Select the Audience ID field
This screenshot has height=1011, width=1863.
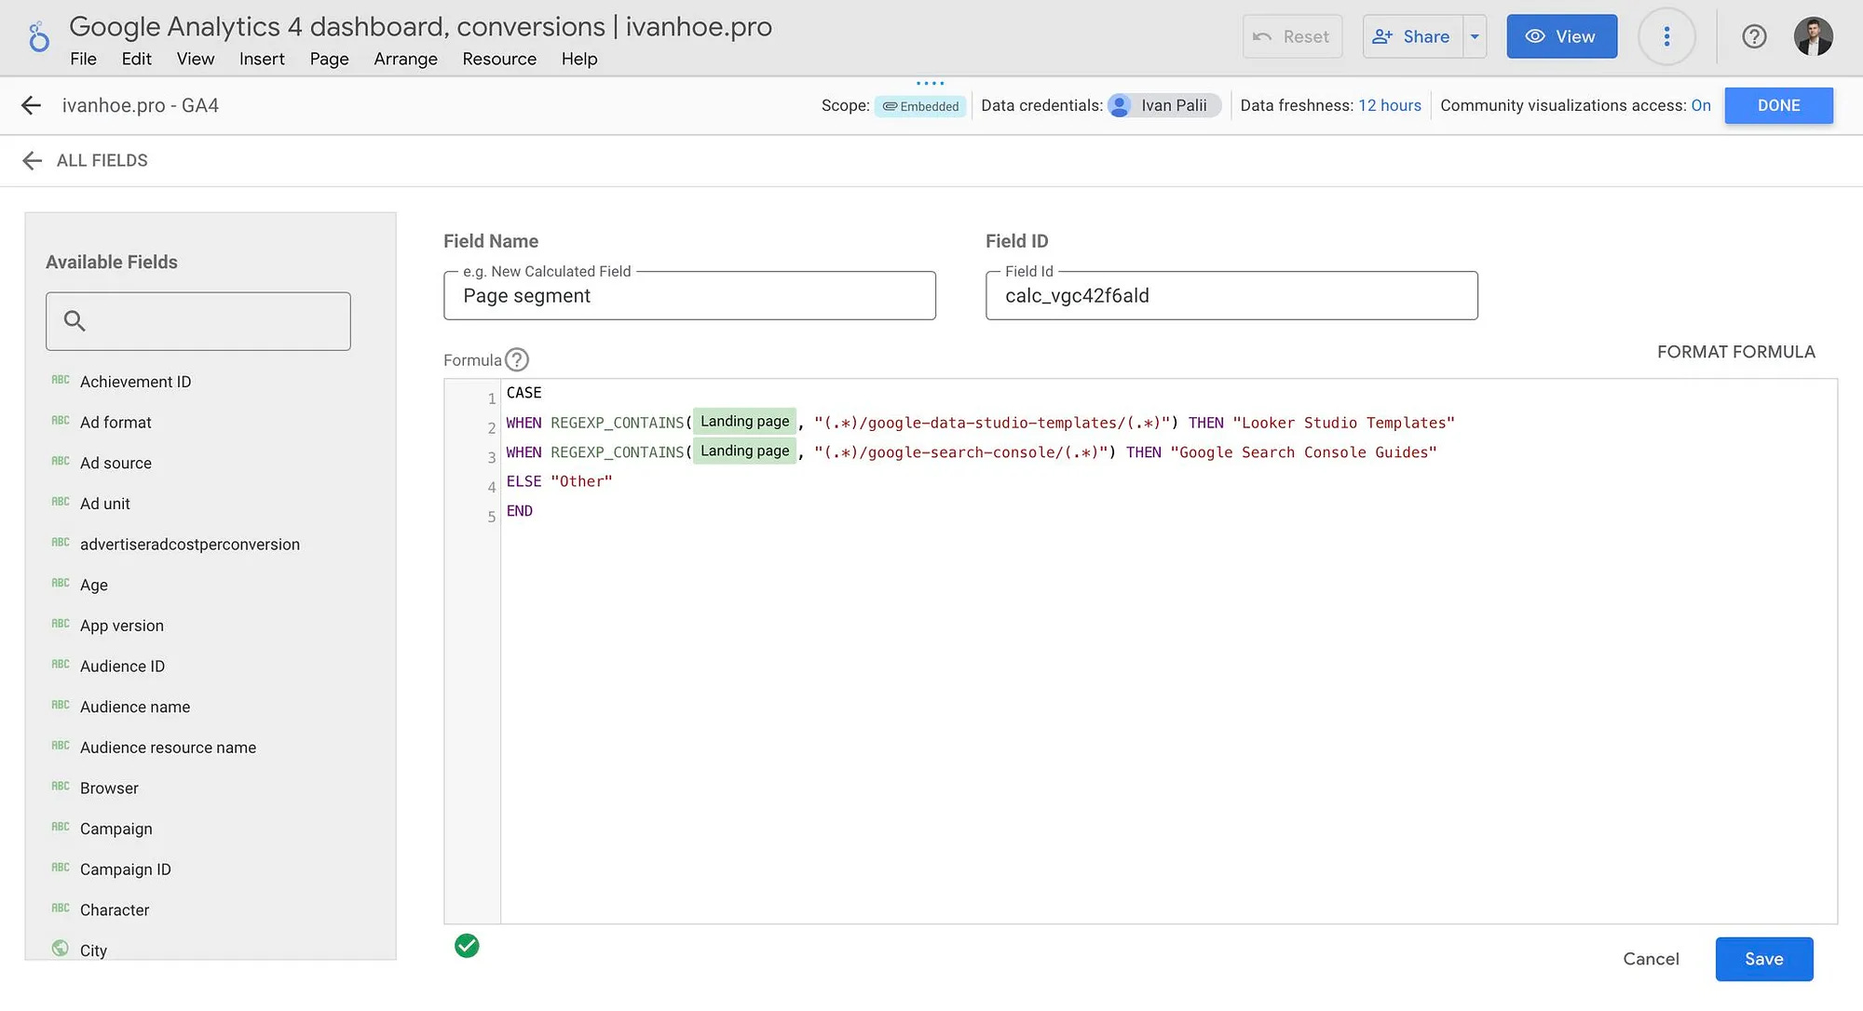pos(122,667)
